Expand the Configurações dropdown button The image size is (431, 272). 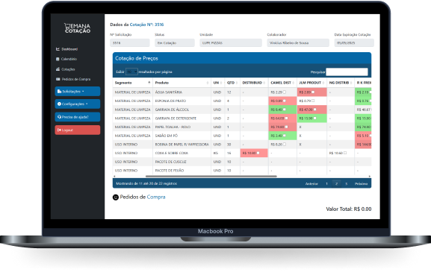[78, 104]
